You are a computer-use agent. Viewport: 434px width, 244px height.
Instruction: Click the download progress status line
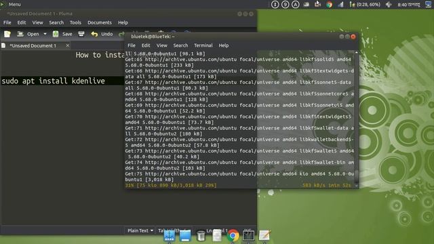click(x=238, y=185)
